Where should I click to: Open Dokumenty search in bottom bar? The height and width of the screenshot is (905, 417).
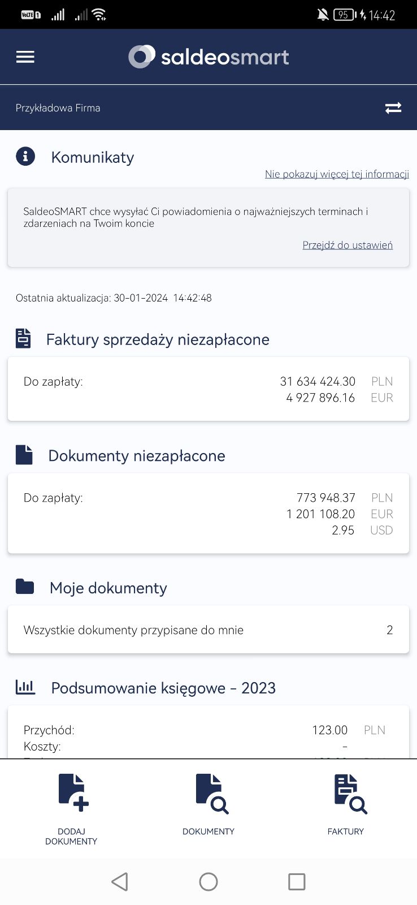point(208,805)
